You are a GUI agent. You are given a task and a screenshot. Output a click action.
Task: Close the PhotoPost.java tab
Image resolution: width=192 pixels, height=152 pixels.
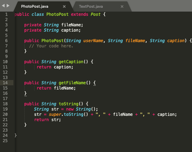[64, 6]
